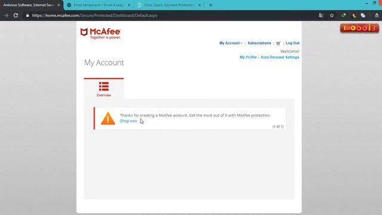Select the Overview tab

point(104,89)
